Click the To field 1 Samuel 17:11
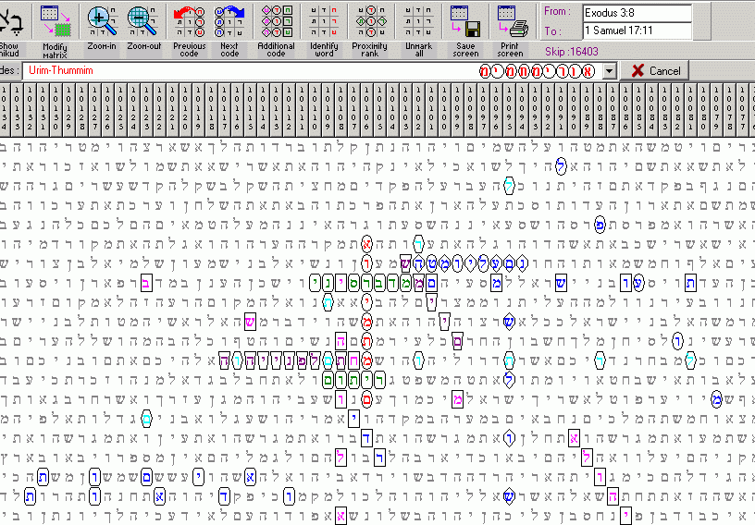755x525 pixels. 637,31
